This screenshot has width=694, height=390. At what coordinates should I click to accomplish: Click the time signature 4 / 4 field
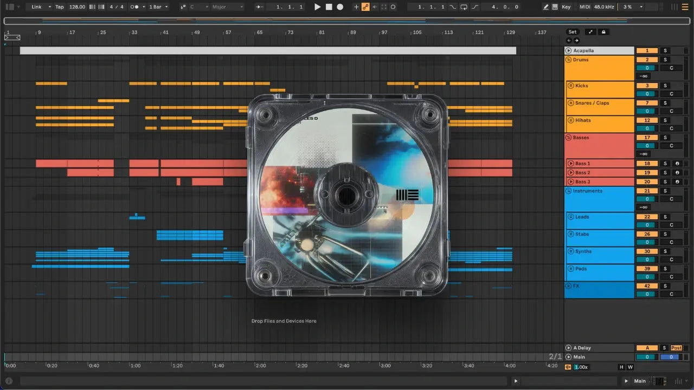(x=115, y=7)
